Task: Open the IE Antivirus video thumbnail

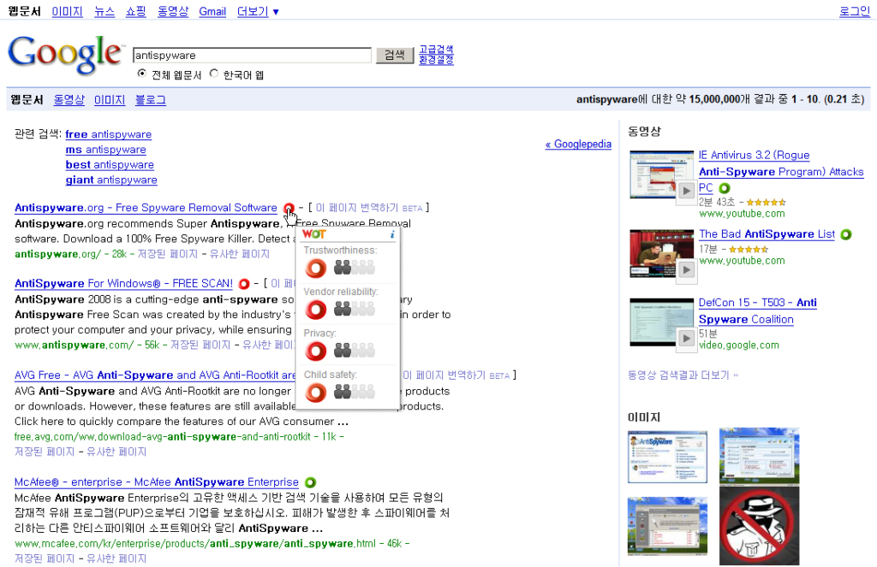Action: point(661,174)
